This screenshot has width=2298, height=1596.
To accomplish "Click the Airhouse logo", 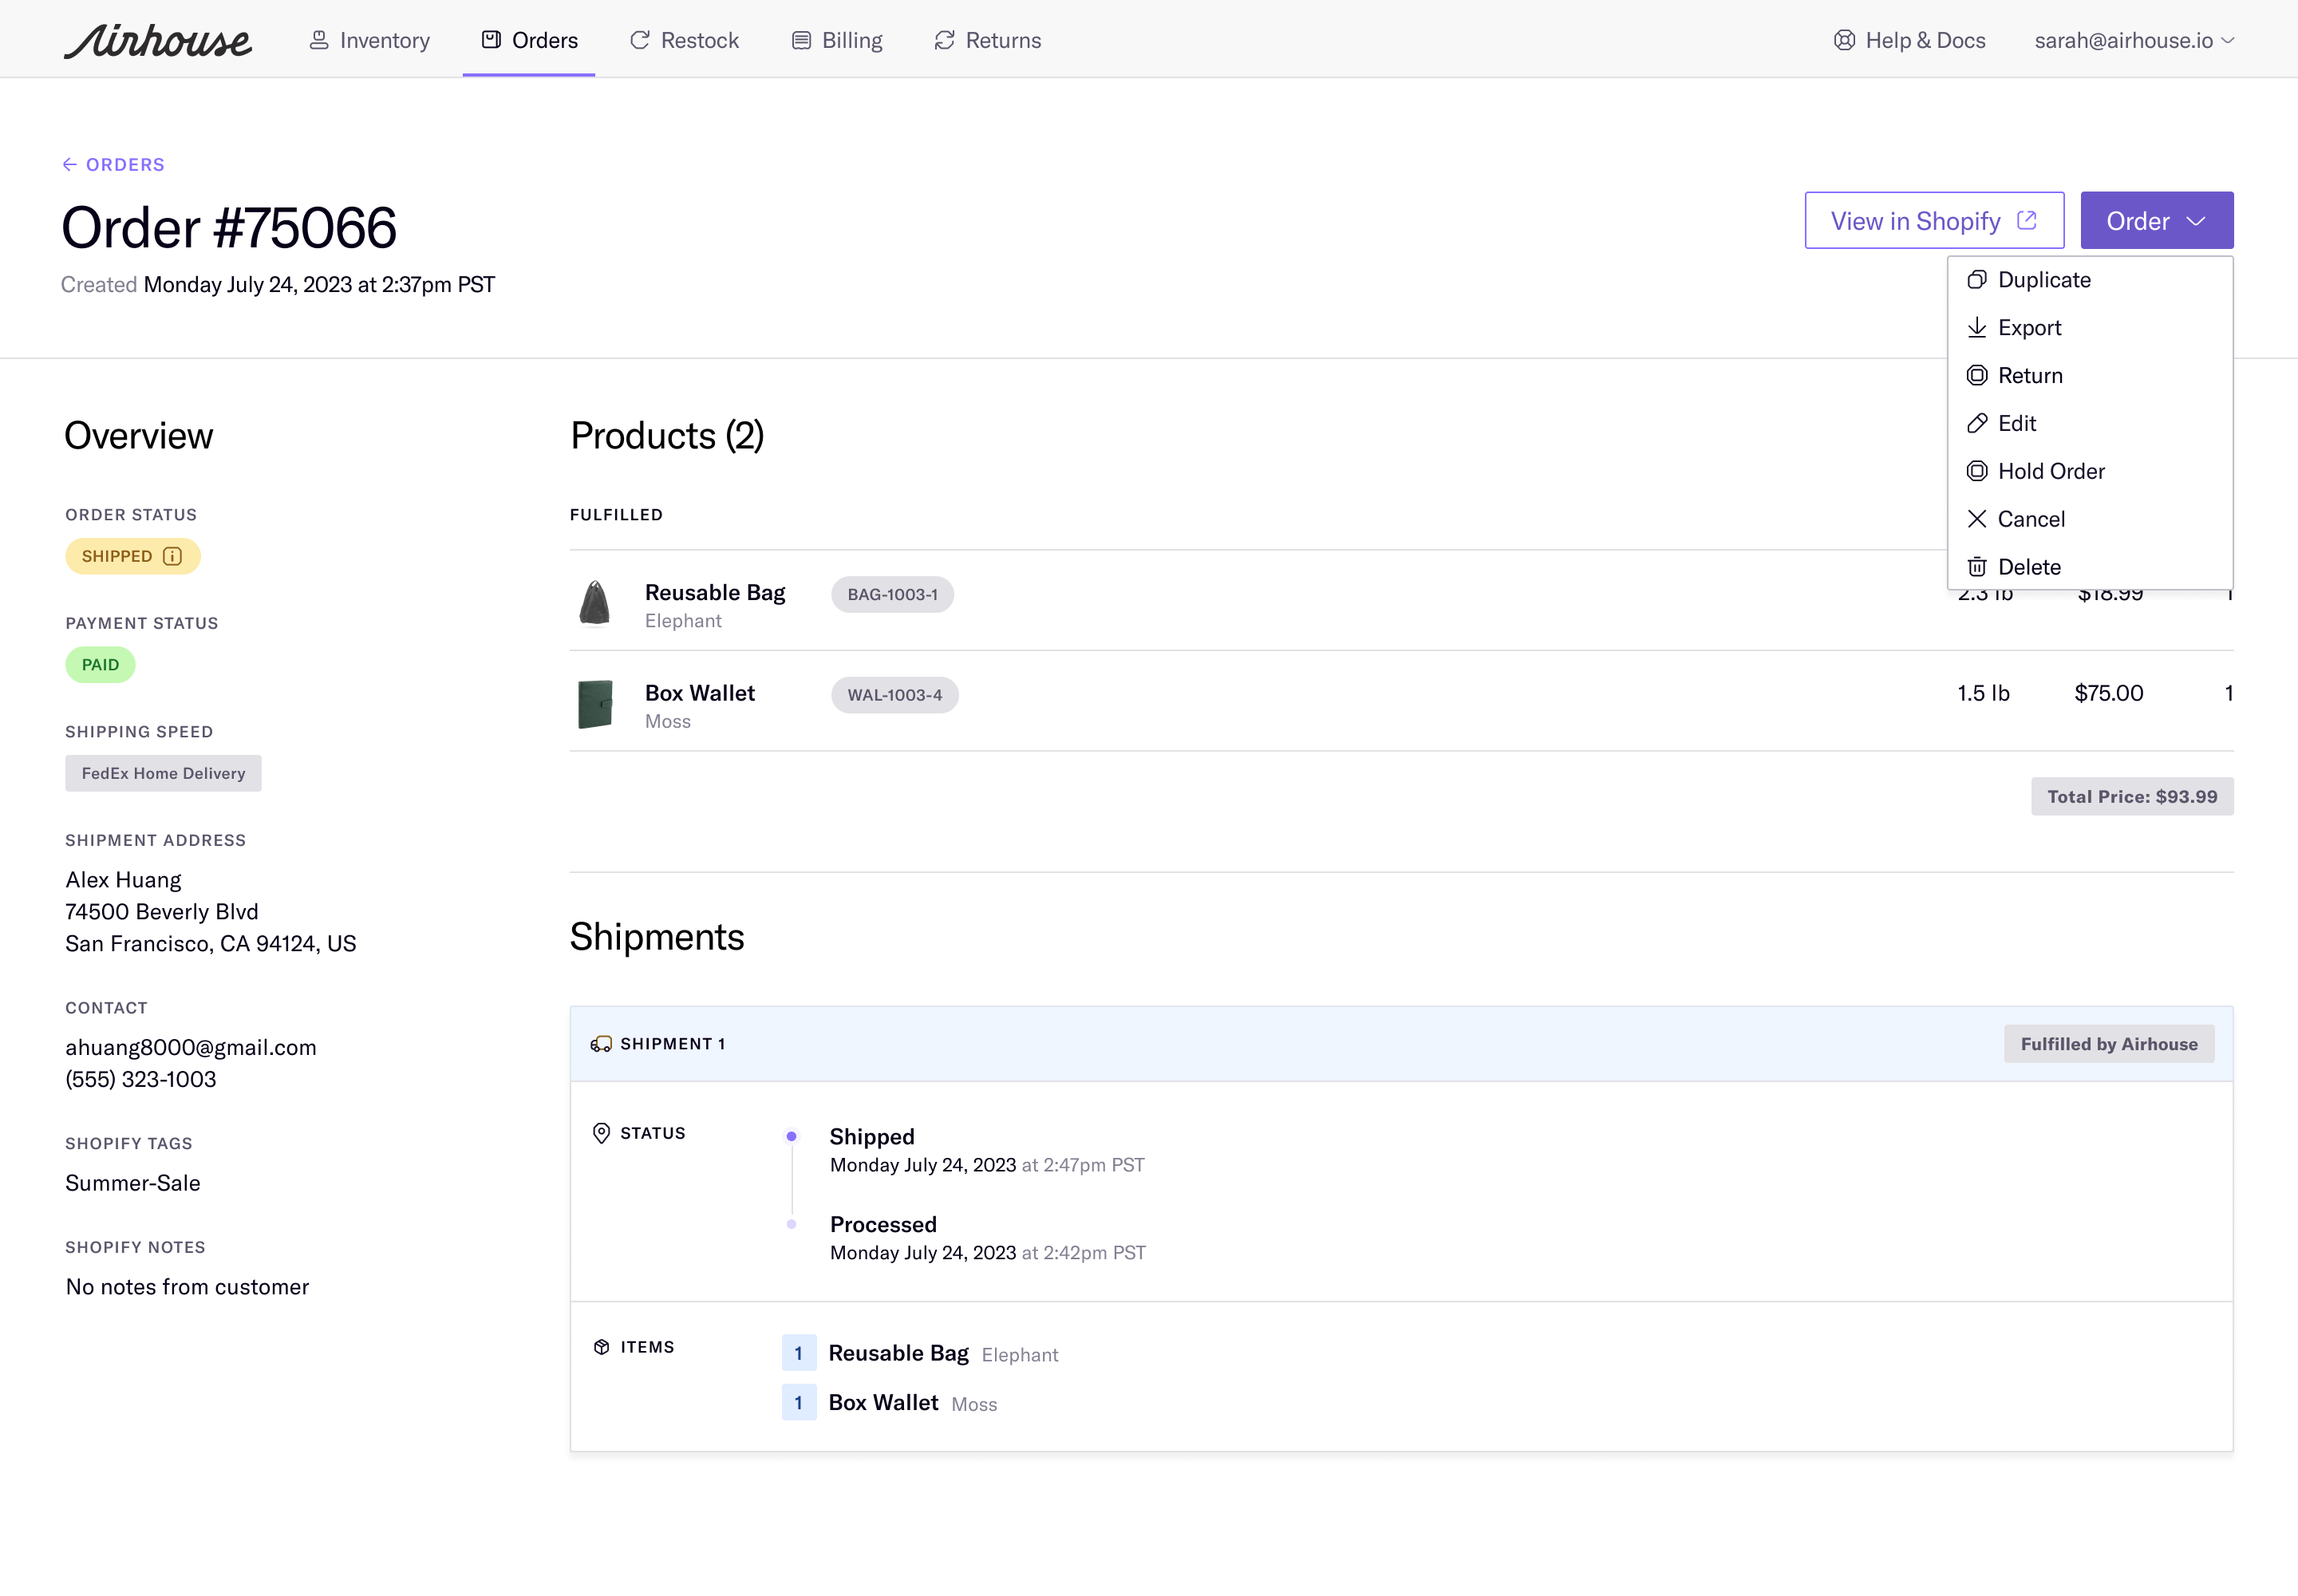I will tap(158, 40).
